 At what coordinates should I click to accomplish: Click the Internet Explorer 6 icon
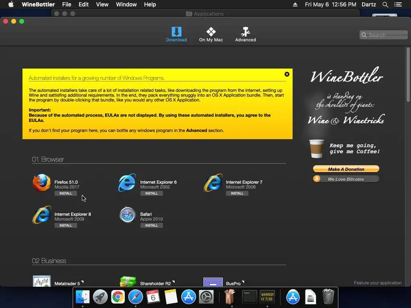pyautogui.click(x=127, y=182)
